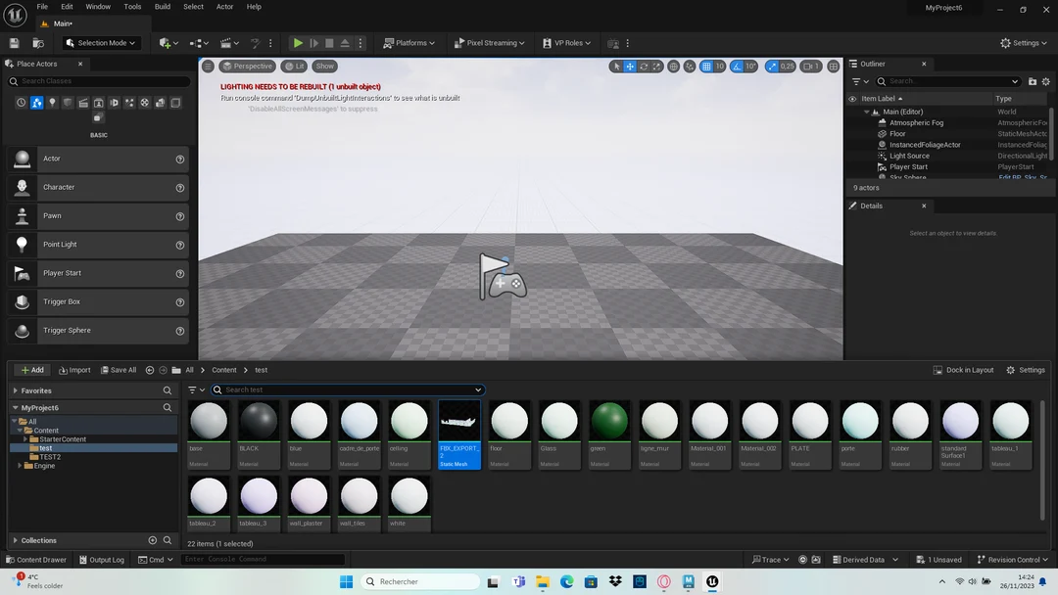Select the Scale tool in the viewport toolbar
Screen dimensions: 1058x595
tap(657, 66)
